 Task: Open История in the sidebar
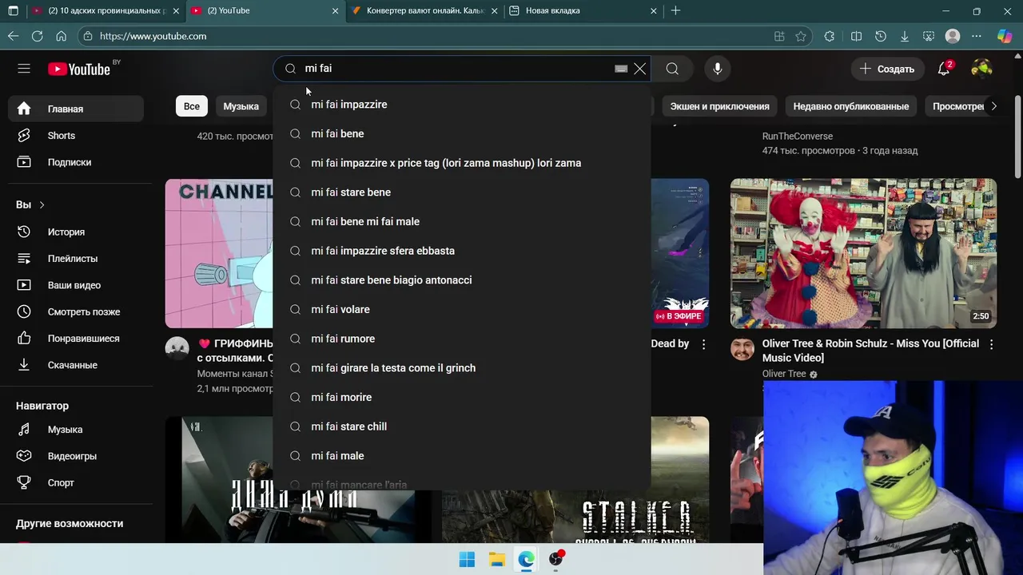[76, 232]
